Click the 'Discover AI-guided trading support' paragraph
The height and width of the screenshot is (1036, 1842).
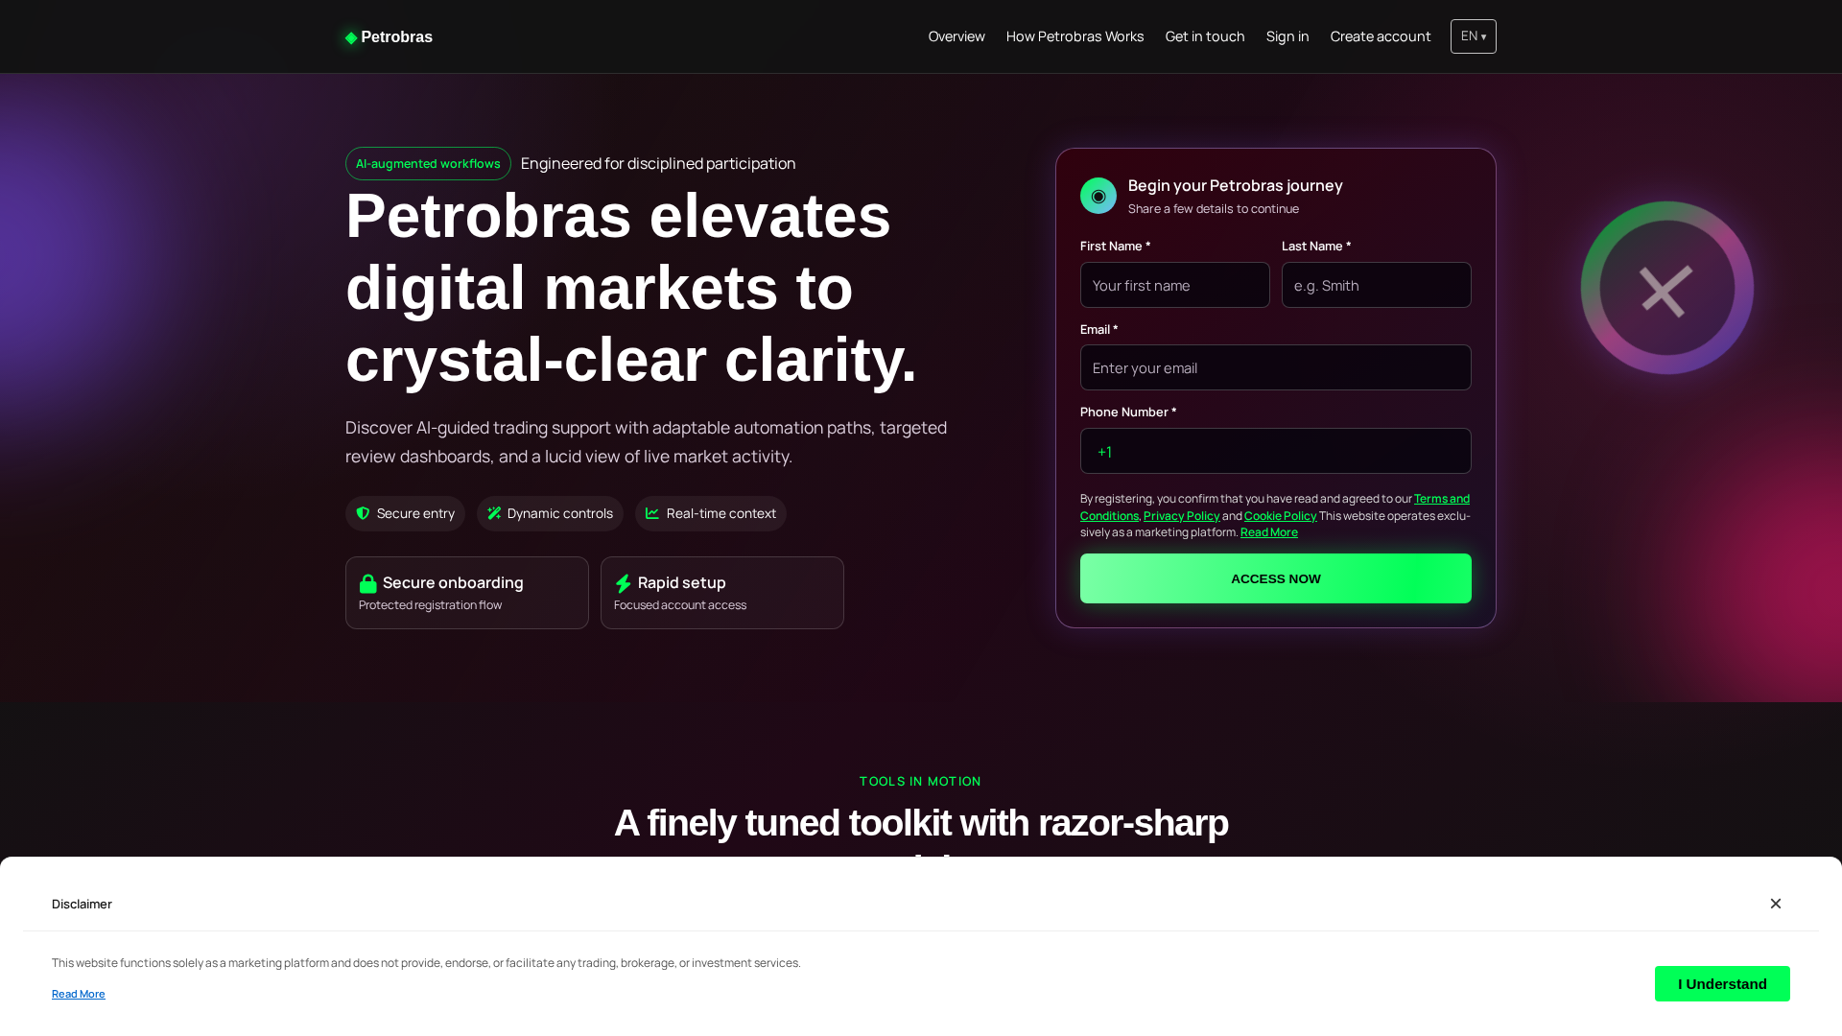click(x=646, y=442)
